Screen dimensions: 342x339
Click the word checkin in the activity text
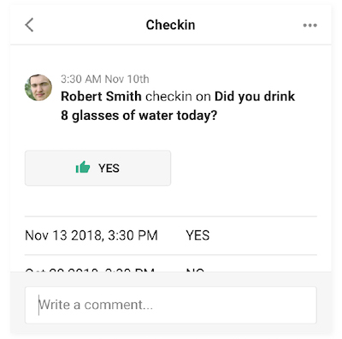(x=168, y=97)
